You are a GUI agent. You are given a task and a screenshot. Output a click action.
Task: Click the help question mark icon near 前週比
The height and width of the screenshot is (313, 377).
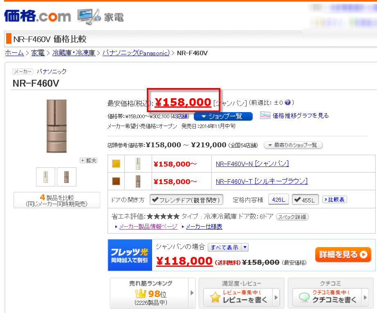coord(287,102)
